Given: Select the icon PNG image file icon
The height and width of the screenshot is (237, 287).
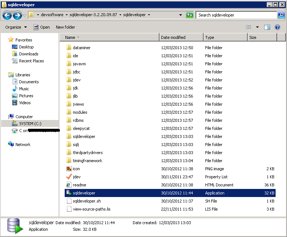Looking at the screenshot, I should (69, 169).
